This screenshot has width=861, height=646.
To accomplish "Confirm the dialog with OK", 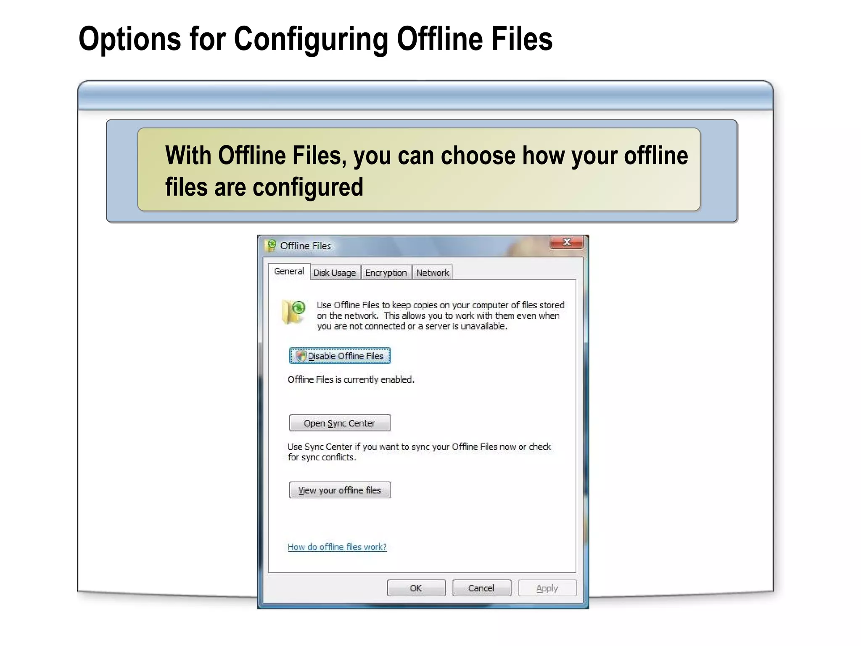I will point(416,588).
